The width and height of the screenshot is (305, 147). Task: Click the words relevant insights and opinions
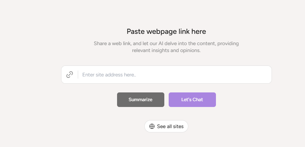click(166, 51)
